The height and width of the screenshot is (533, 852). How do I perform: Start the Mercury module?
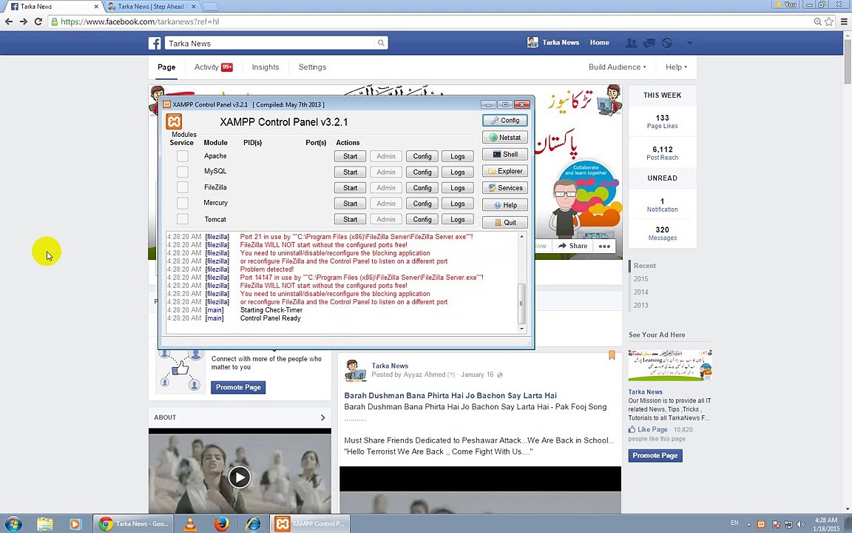pyautogui.click(x=350, y=204)
